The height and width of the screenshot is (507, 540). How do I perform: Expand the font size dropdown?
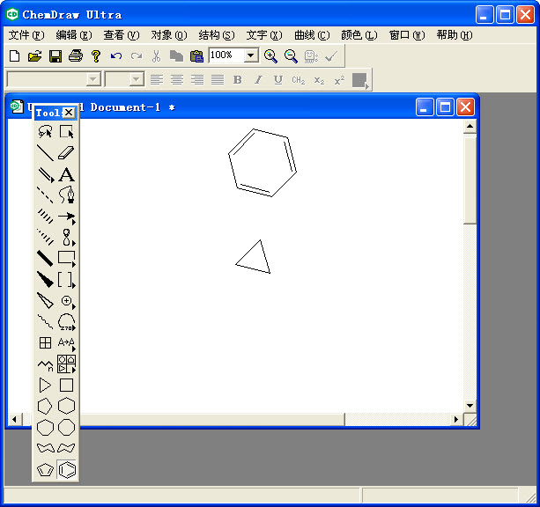137,79
